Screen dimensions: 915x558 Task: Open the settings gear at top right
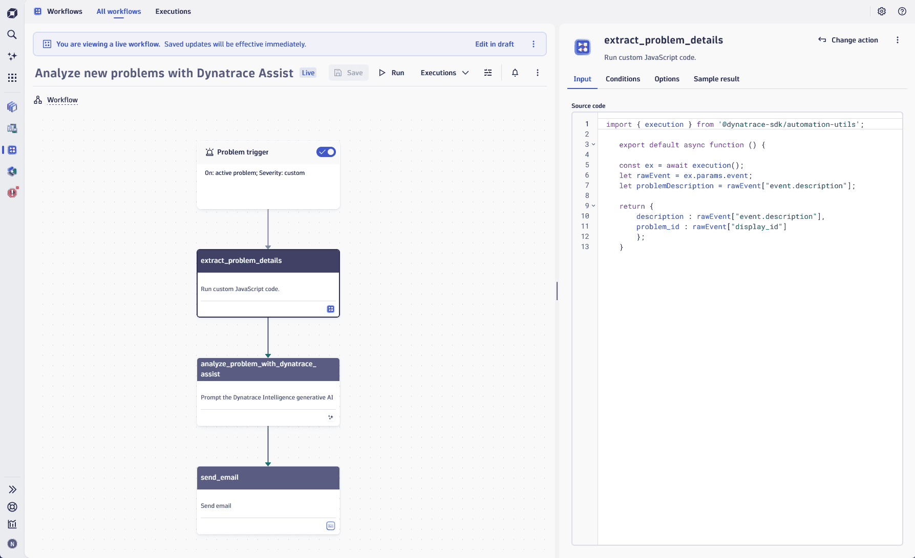[x=882, y=11]
